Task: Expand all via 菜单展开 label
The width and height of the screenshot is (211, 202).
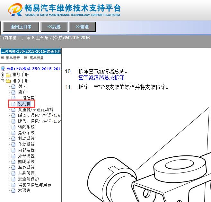Action: click(x=13, y=58)
